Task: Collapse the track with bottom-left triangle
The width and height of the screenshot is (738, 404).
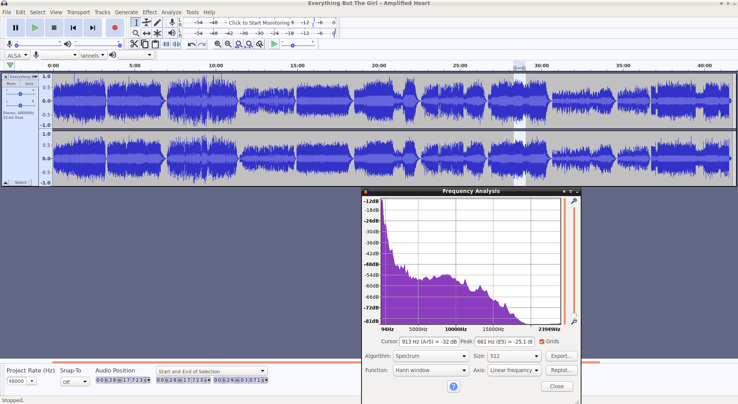Action: pyautogui.click(x=6, y=183)
